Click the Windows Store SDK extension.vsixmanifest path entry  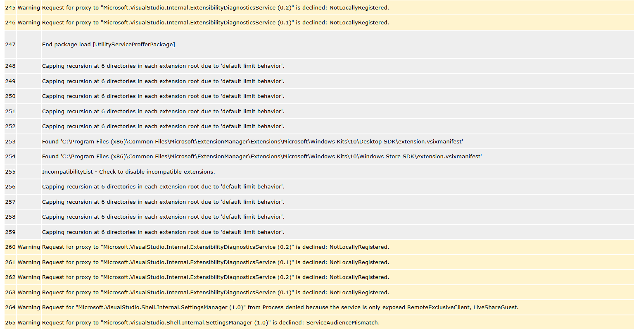262,157
